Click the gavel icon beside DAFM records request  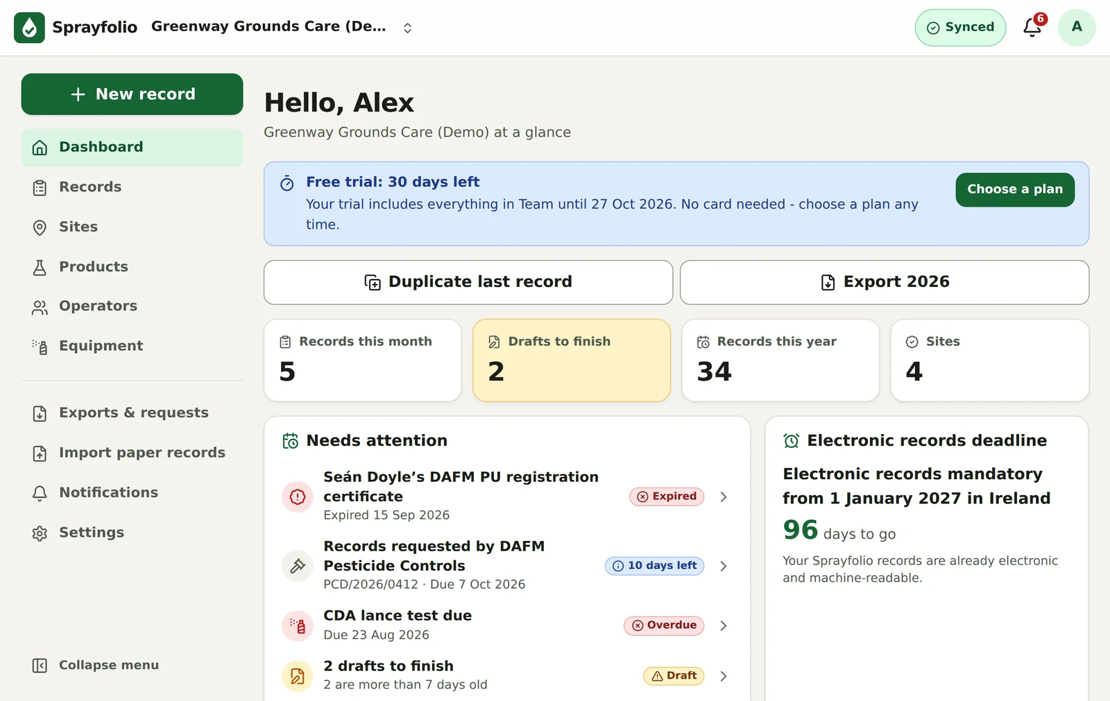pos(298,566)
